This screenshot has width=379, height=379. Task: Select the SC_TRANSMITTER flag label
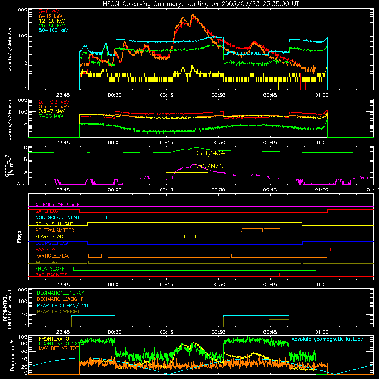[x=54, y=230]
